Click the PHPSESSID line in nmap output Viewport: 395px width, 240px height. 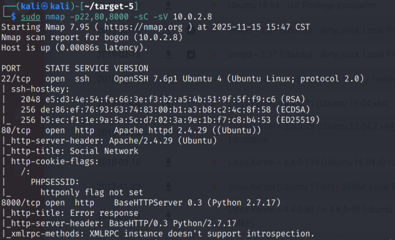tap(55, 182)
